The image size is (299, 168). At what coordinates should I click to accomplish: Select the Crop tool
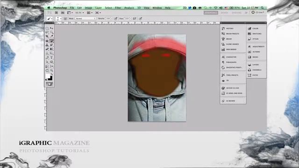[47, 36]
